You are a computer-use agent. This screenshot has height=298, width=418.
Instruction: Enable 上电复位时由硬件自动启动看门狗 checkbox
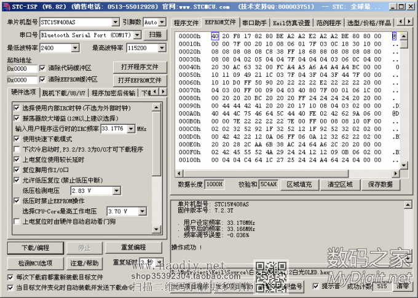(17, 221)
